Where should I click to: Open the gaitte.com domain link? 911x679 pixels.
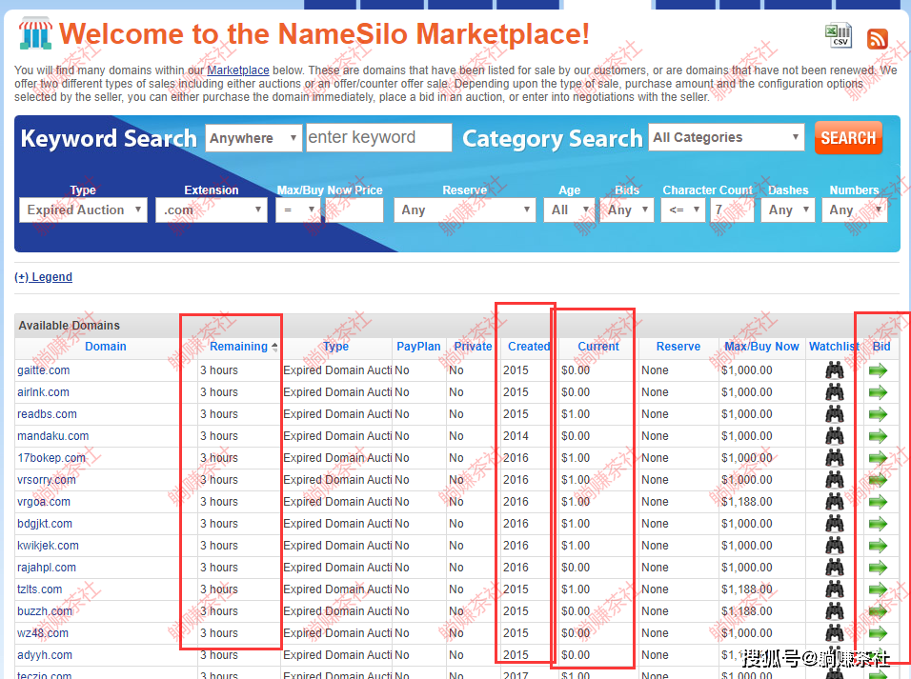point(44,370)
